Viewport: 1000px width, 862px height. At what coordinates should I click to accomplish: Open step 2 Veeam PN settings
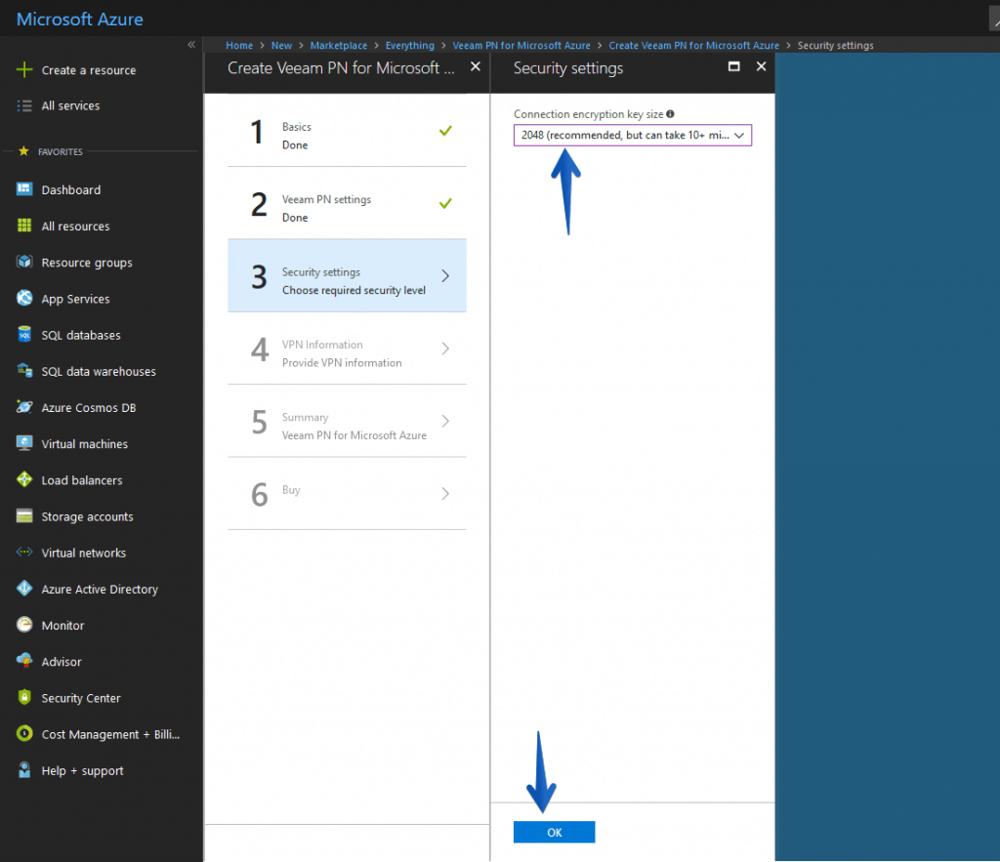click(x=347, y=204)
